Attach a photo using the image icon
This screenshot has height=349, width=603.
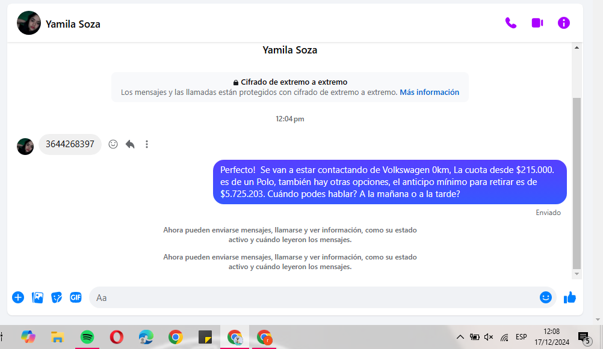click(37, 297)
